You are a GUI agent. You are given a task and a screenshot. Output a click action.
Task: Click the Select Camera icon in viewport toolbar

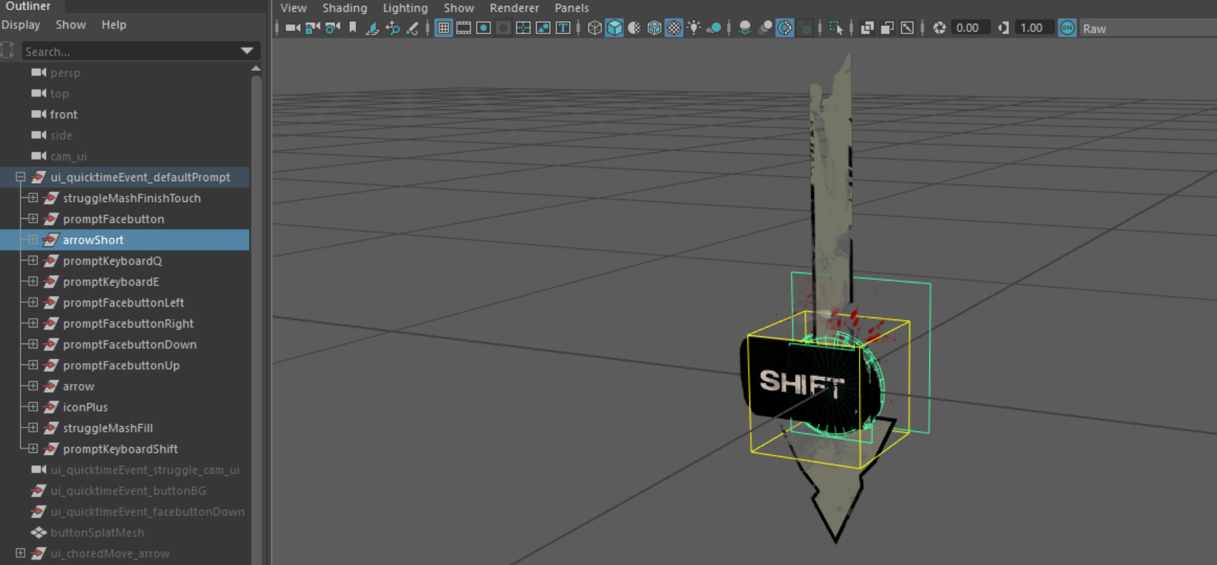coord(292,28)
